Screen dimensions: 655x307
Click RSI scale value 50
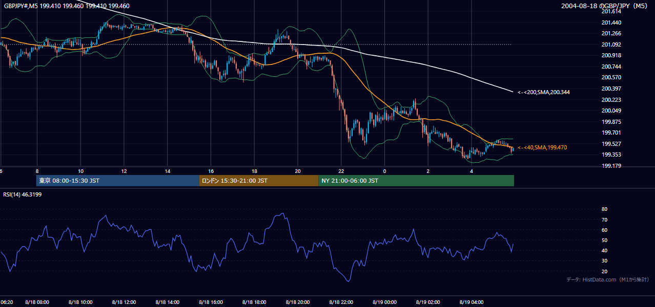coord(604,240)
